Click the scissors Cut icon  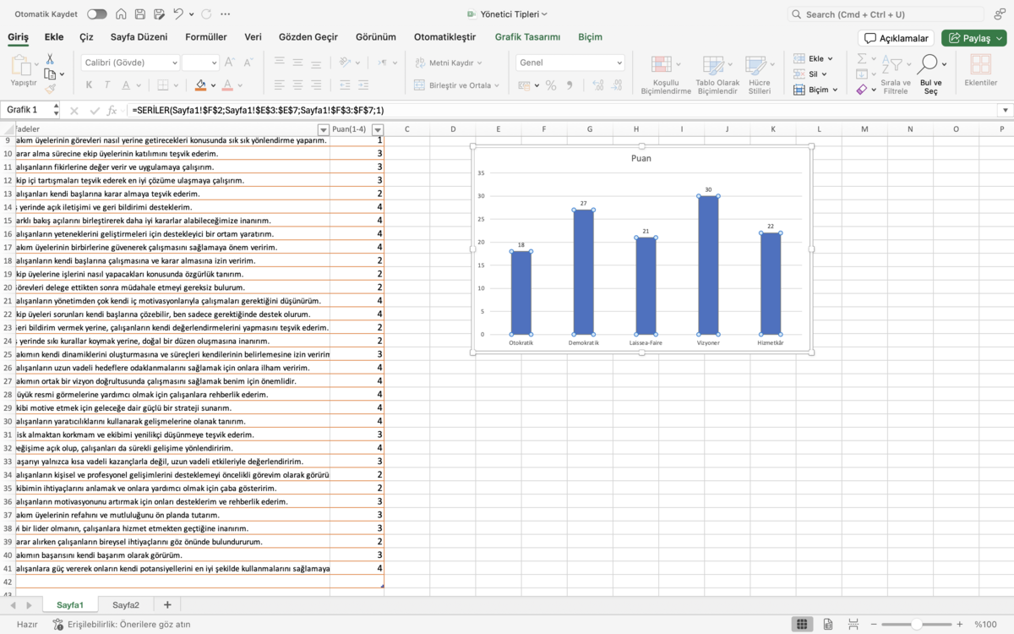coord(50,59)
